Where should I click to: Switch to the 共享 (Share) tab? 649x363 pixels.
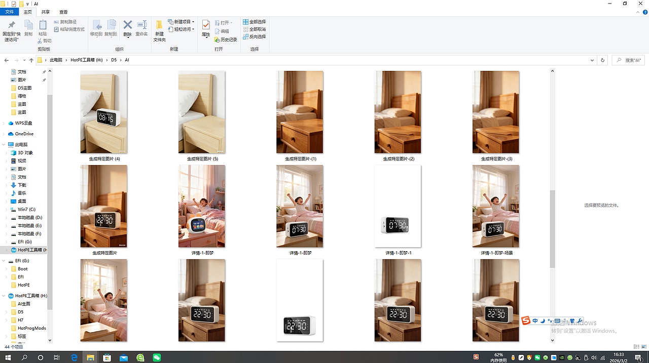pos(46,12)
